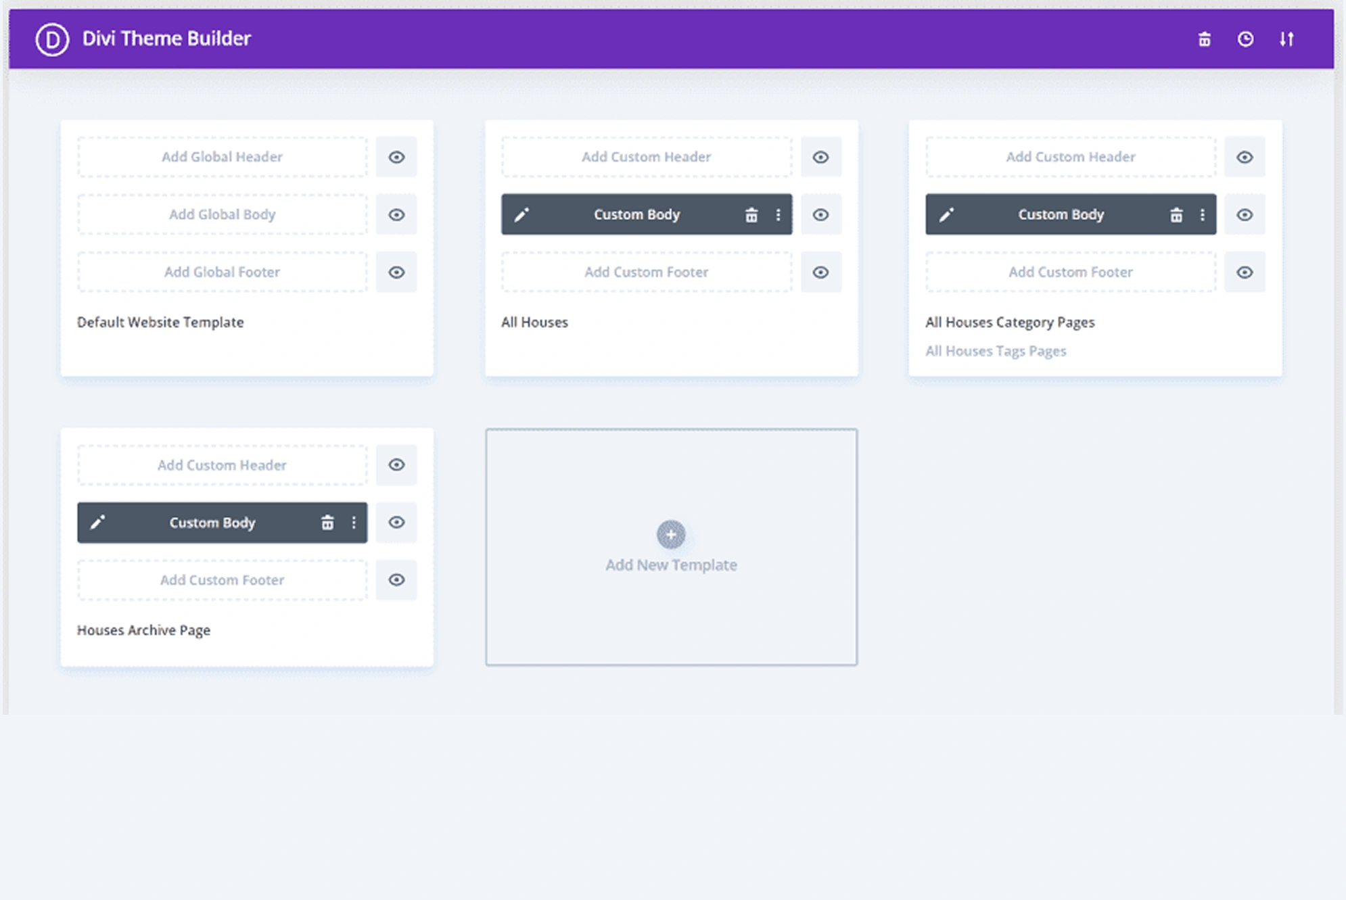Click the plus icon for new template
This screenshot has width=1346, height=900.
(x=671, y=535)
